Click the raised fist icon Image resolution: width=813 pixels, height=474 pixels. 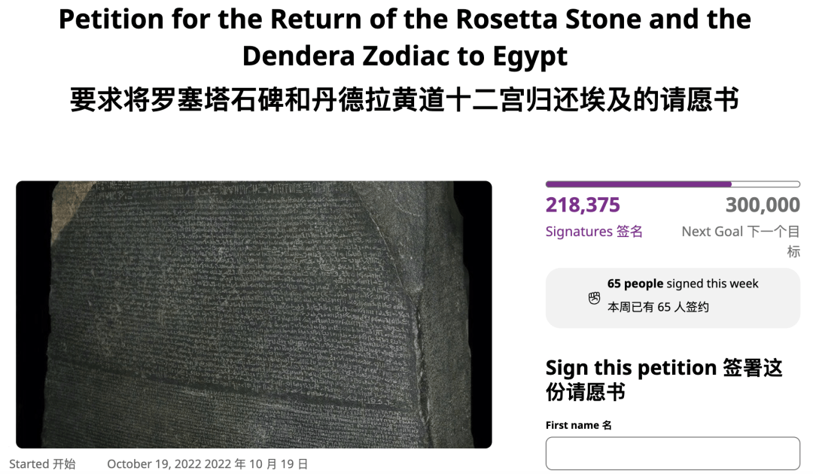coord(594,299)
